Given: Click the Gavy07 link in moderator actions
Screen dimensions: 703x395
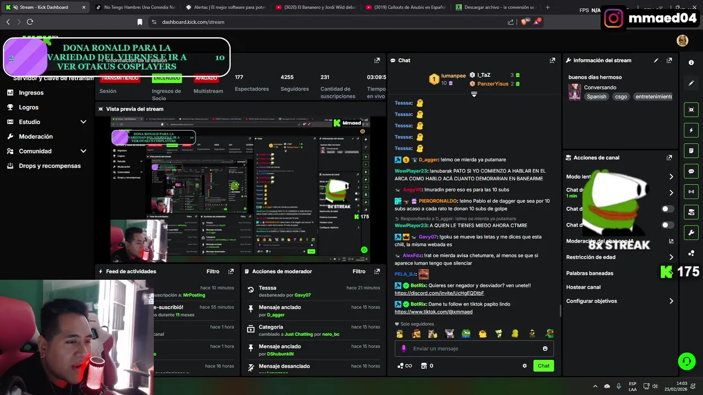Looking at the screenshot, I should coord(303,295).
